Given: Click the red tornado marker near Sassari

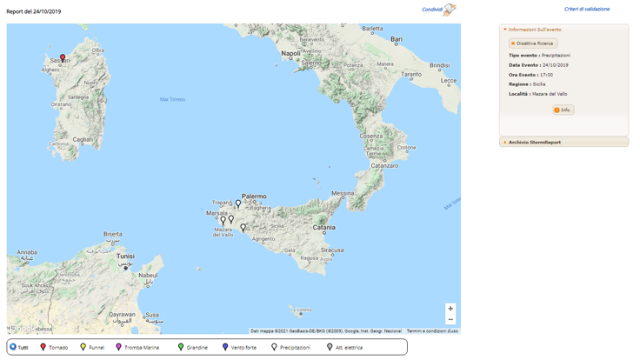Looking at the screenshot, I should click(x=63, y=59).
